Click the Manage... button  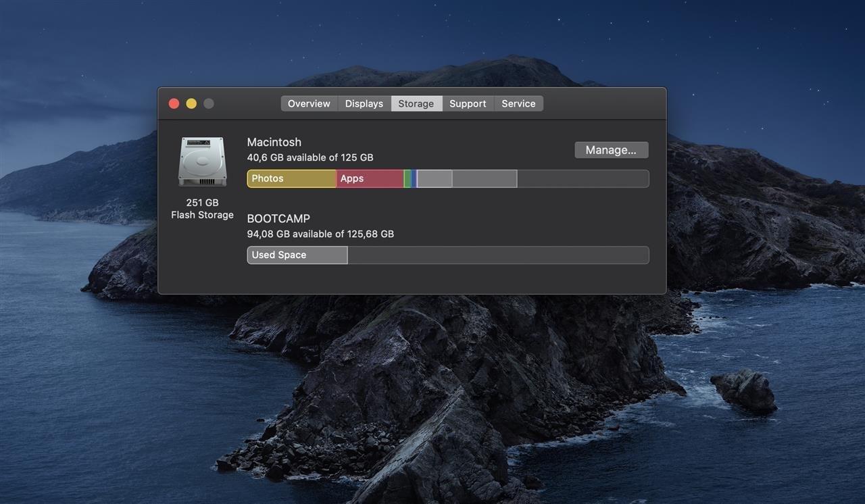(x=611, y=150)
